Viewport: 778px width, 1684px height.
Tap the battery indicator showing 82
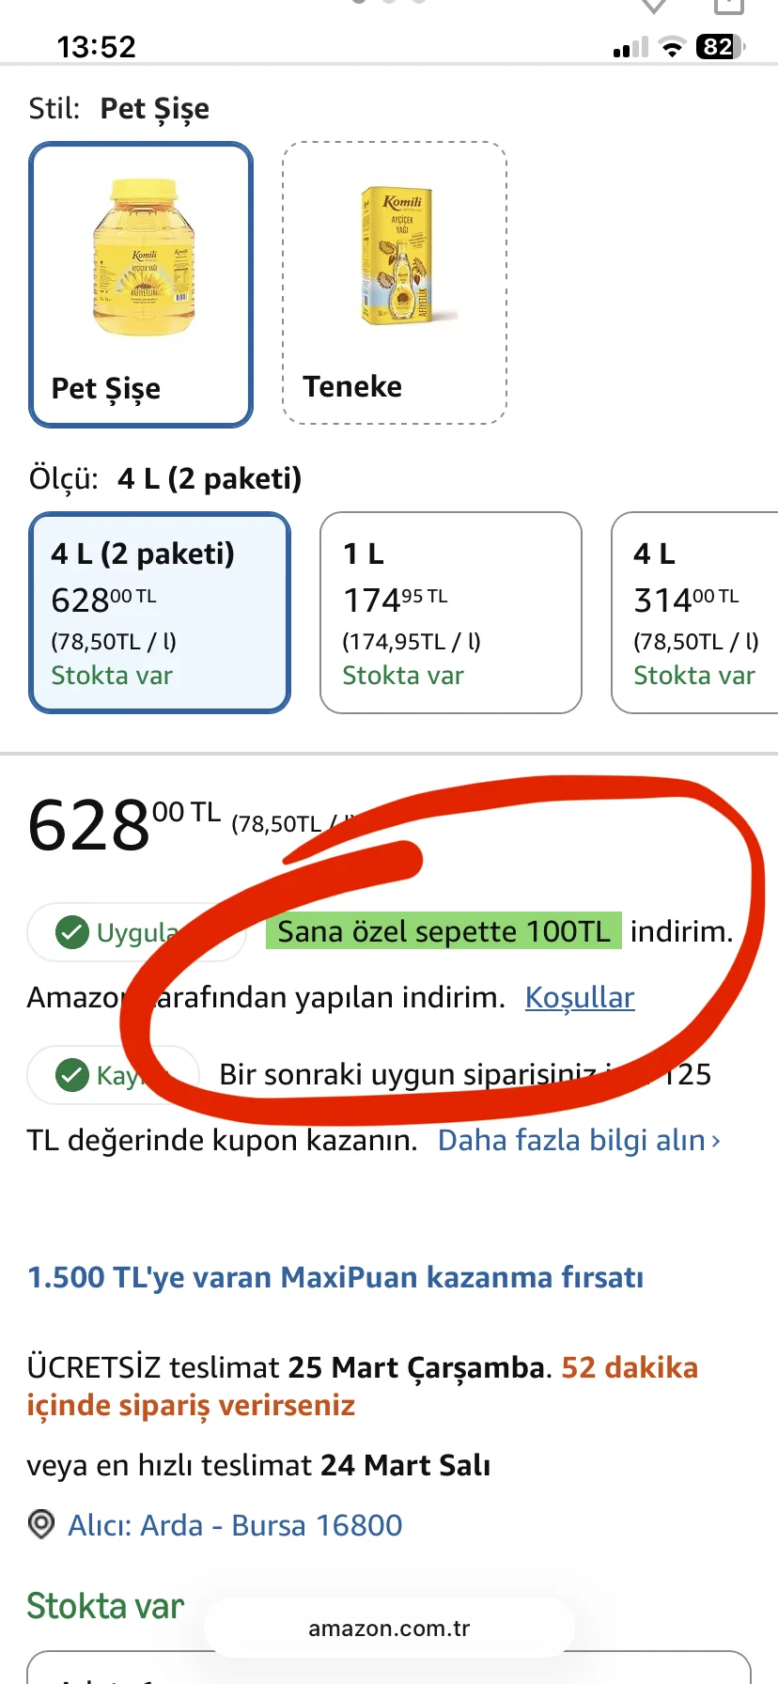coord(719,47)
